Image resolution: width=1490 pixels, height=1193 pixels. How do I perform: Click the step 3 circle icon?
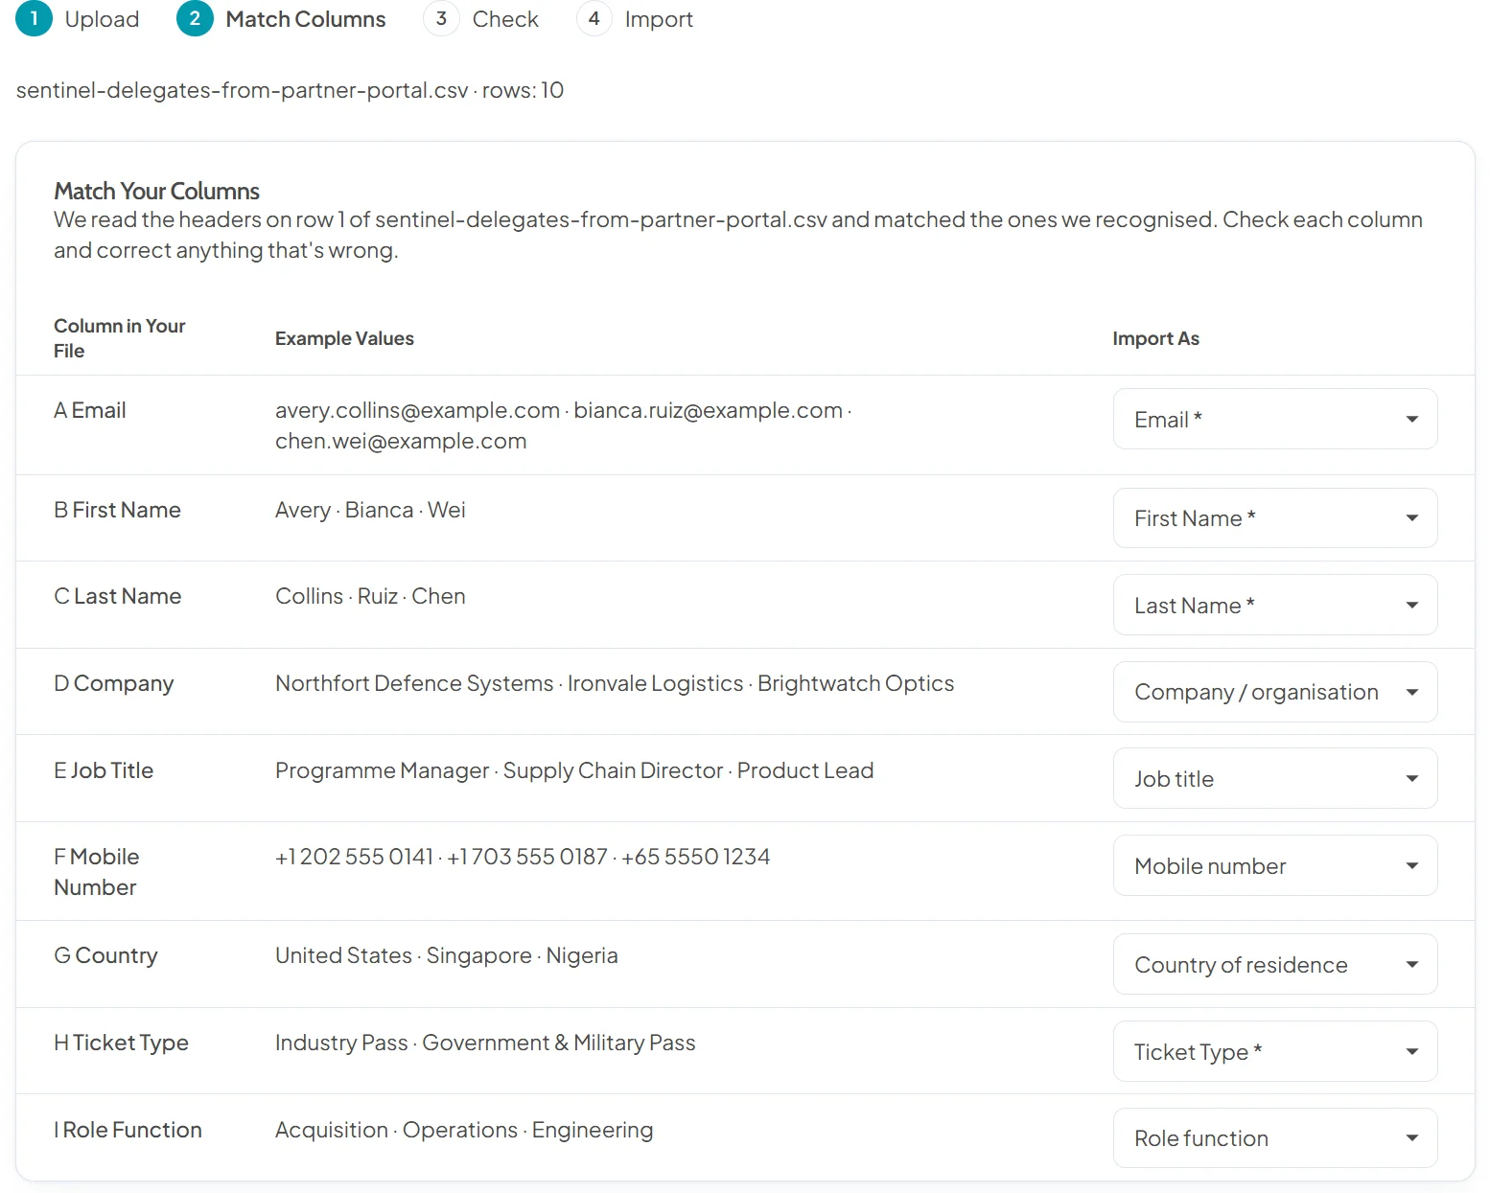[441, 18]
